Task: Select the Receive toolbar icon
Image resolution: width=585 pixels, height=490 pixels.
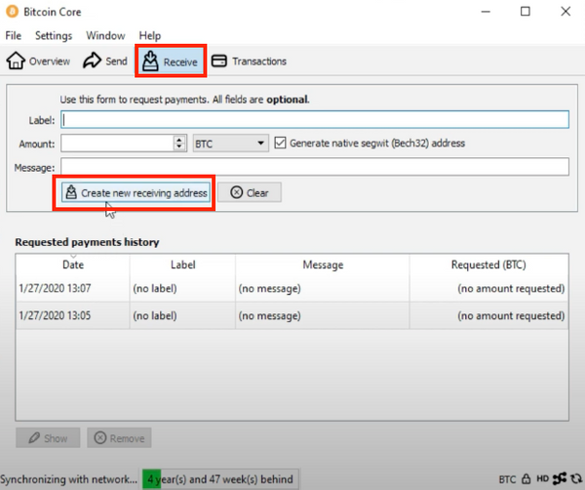Action: pos(150,61)
